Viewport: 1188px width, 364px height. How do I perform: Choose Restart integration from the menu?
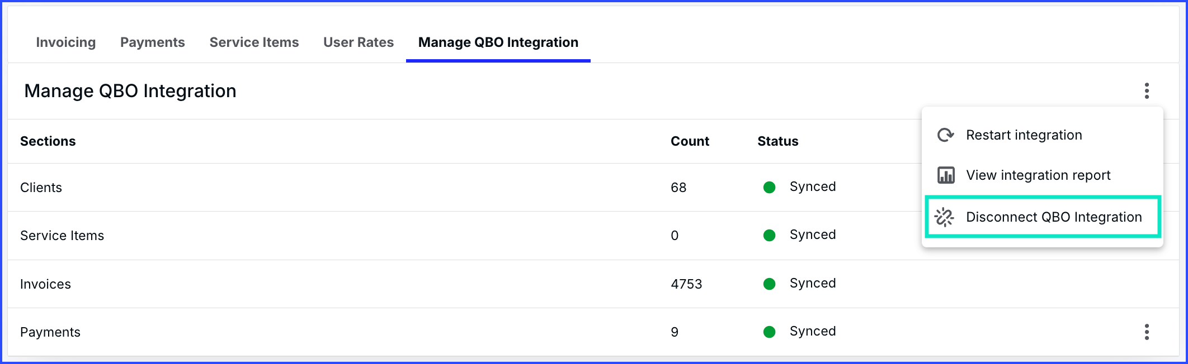coord(1043,135)
